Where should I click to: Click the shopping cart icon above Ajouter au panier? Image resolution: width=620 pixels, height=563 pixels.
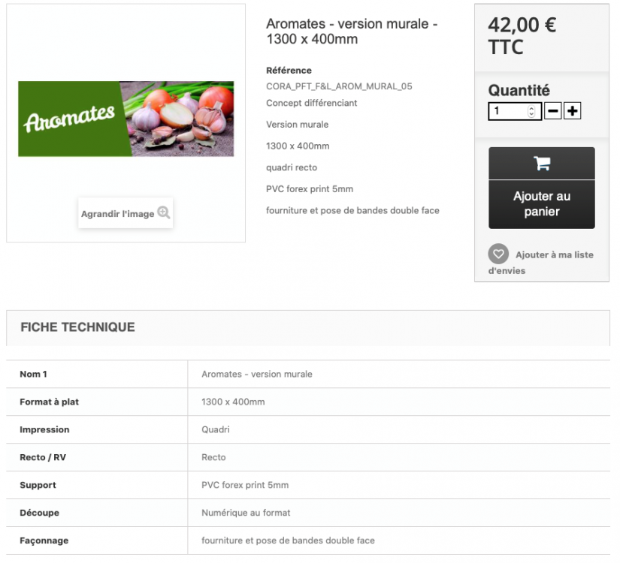541,163
